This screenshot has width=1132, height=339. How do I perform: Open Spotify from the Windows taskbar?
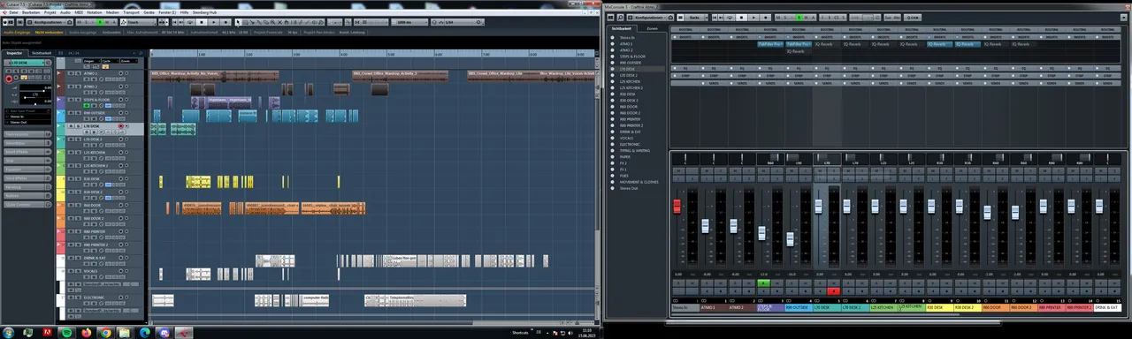pos(65,333)
